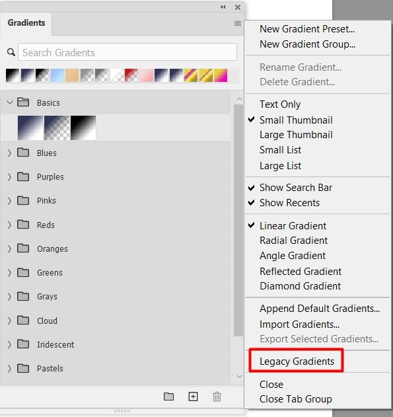Choose New Gradient Preset menu item
This screenshot has width=393, height=417.
pyautogui.click(x=307, y=28)
